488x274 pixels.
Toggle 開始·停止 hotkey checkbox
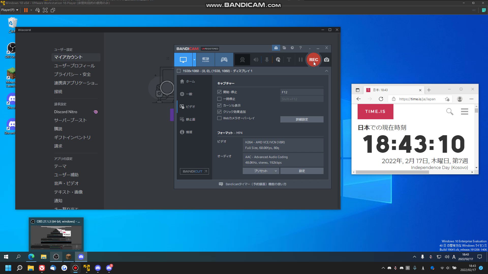(x=219, y=92)
